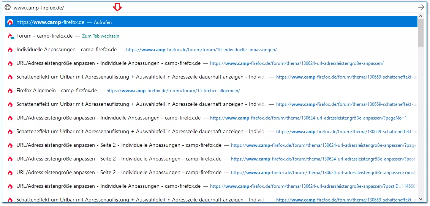The height and width of the screenshot is (206, 430).
Task: Click the scrollbar up arrow of the suggestion list
Action: click(421, 18)
